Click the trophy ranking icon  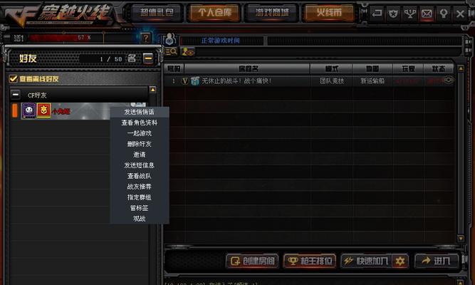click(x=410, y=14)
